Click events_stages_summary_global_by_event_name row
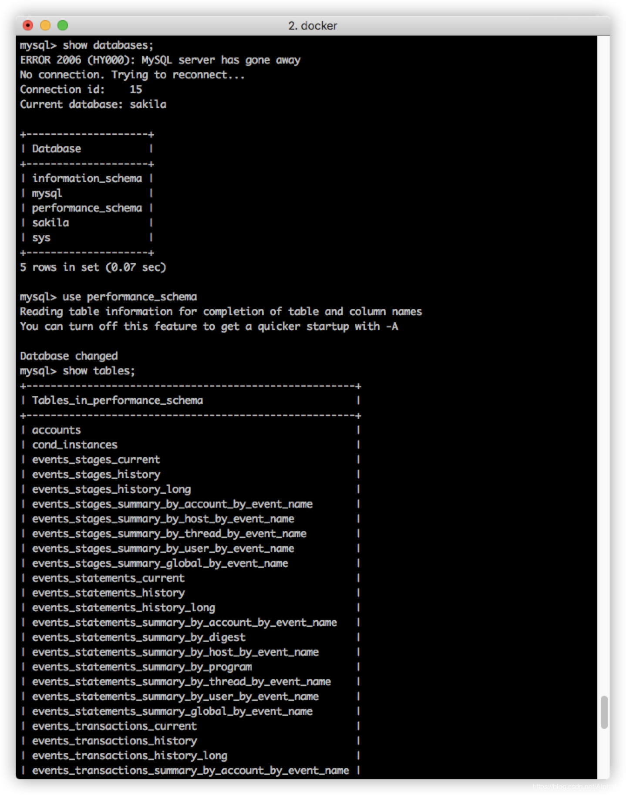The height and width of the screenshot is (795, 626). [x=191, y=563]
